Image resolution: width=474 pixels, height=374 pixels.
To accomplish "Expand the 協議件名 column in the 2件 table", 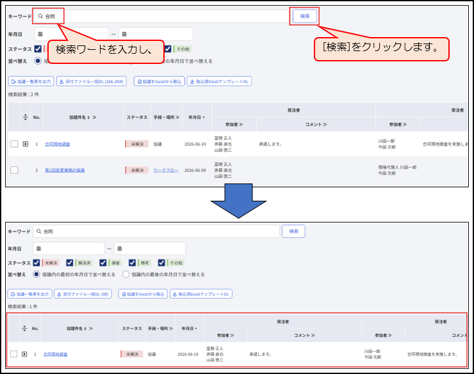I will tap(94, 118).
